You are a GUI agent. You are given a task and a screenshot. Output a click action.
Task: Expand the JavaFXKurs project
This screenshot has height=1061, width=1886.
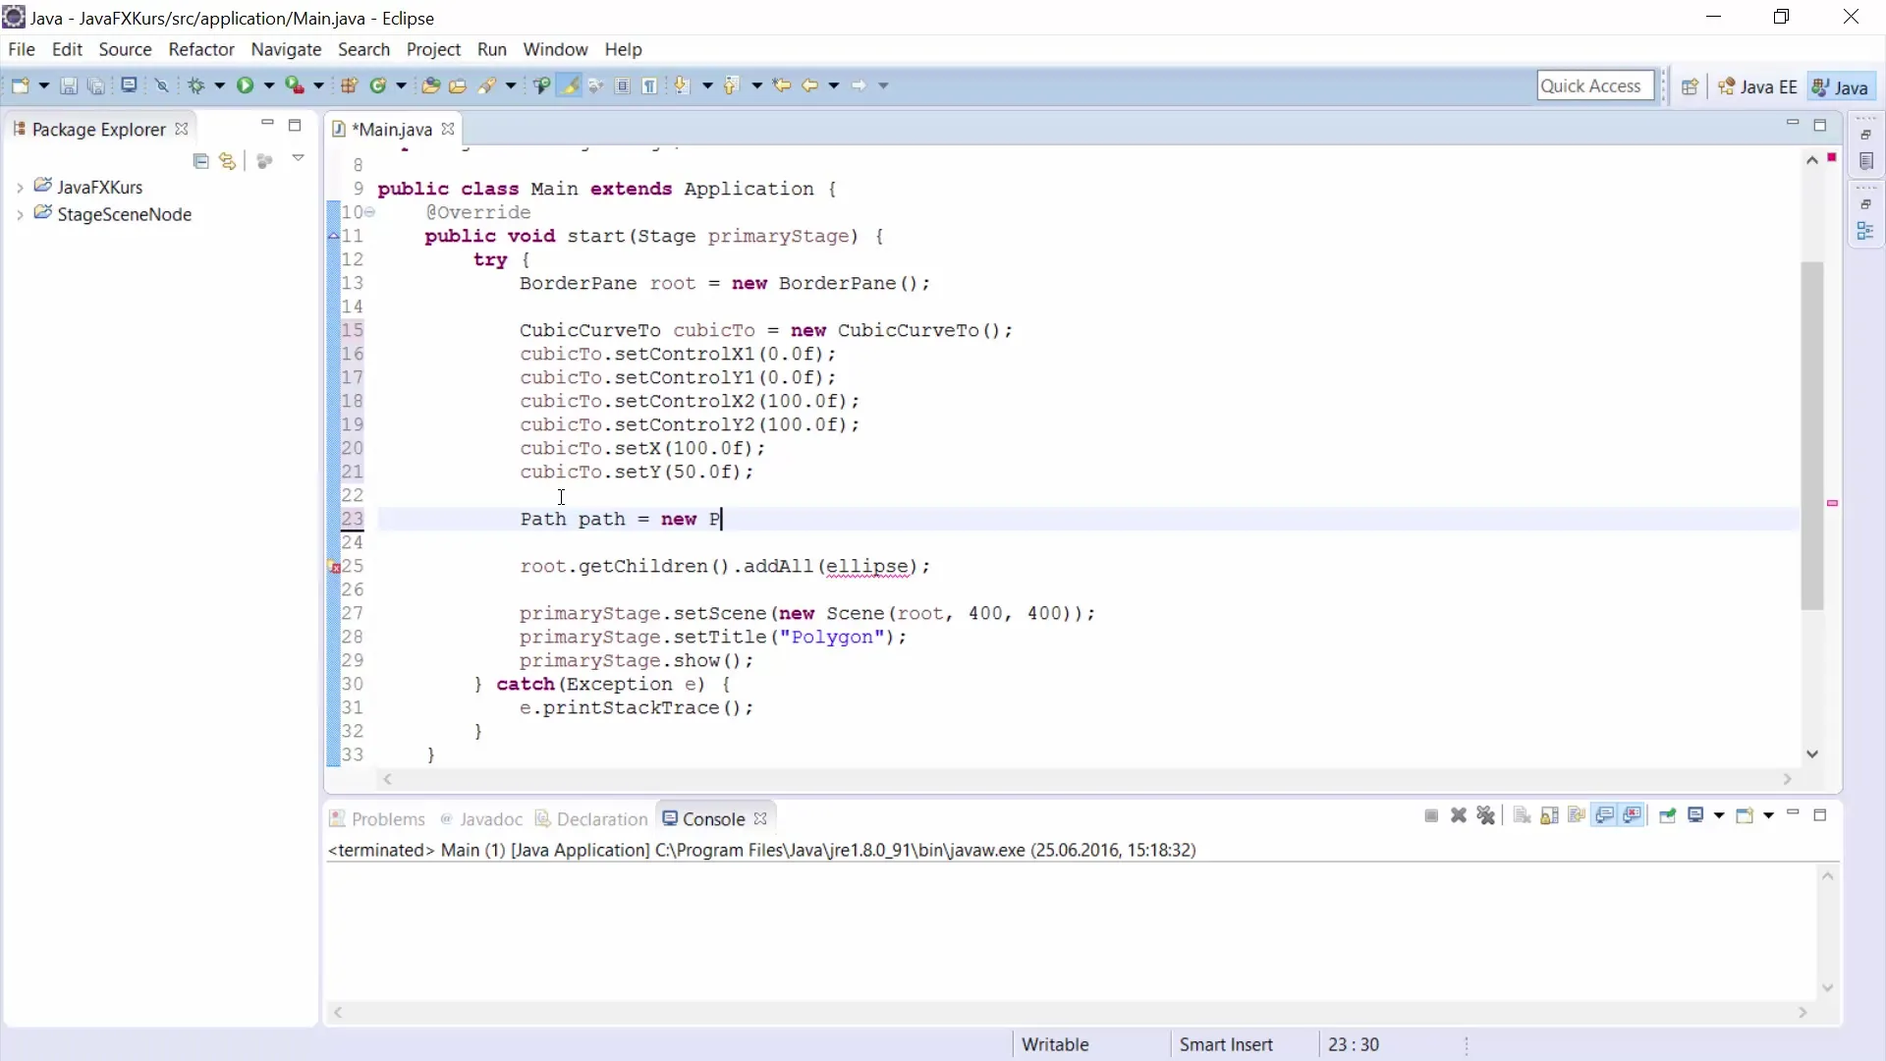20,188
